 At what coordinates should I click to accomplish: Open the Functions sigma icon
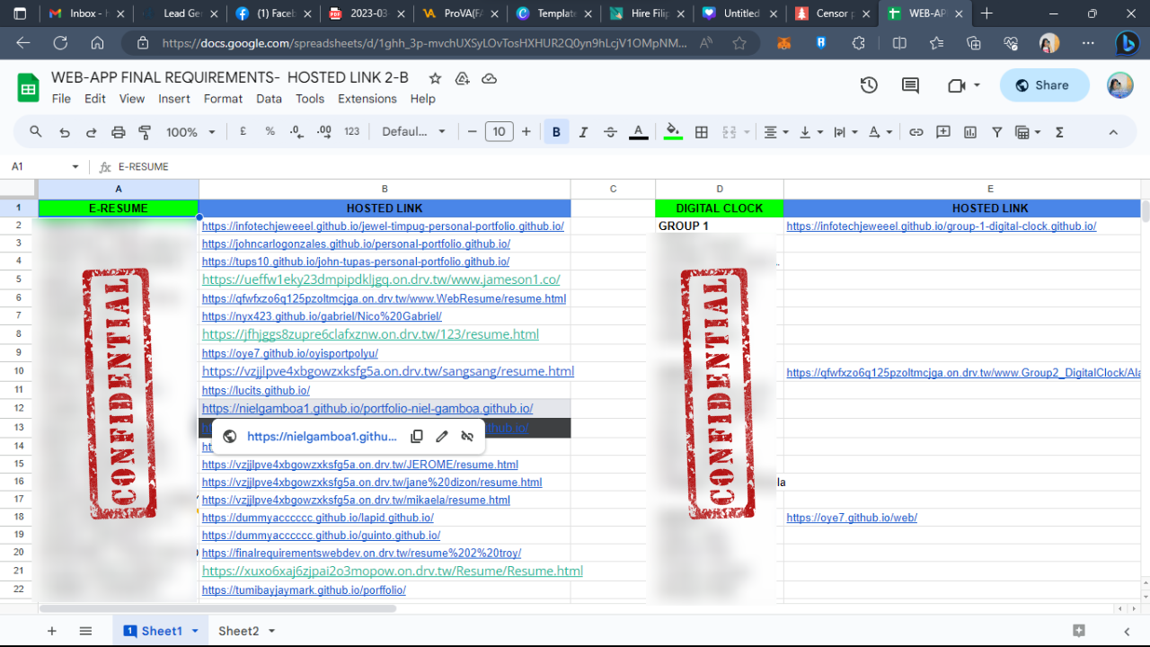(1059, 132)
